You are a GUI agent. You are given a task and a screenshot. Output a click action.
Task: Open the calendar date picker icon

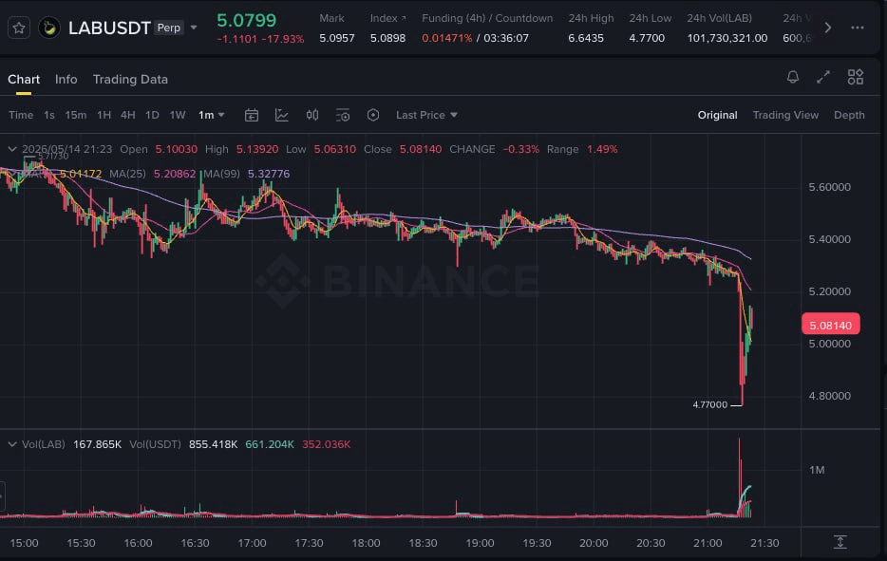point(252,116)
